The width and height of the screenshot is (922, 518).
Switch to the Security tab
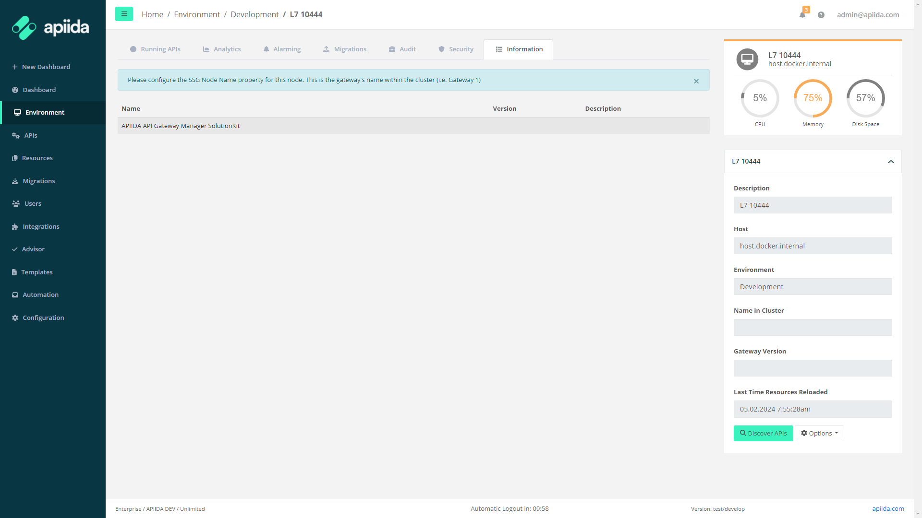point(456,49)
